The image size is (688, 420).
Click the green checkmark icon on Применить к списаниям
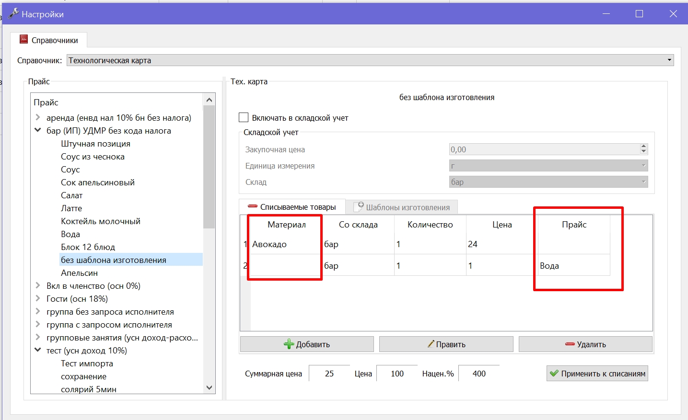[554, 374]
